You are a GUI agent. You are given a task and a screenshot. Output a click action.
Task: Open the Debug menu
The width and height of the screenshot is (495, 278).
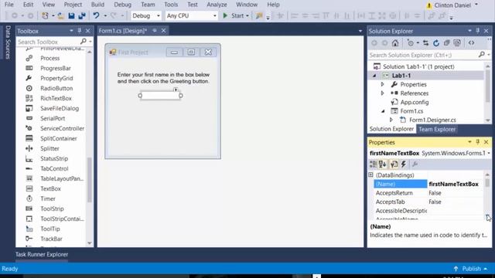pos(122,5)
